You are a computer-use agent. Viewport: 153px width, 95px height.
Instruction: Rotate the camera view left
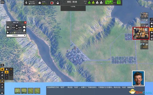pos(14,27)
